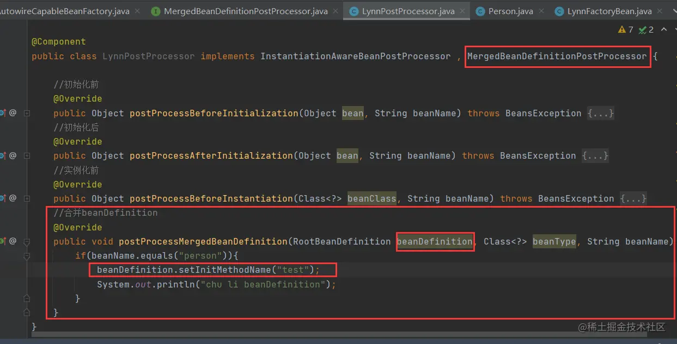Click the "test" string literal
The height and width of the screenshot is (344, 677).
click(293, 270)
